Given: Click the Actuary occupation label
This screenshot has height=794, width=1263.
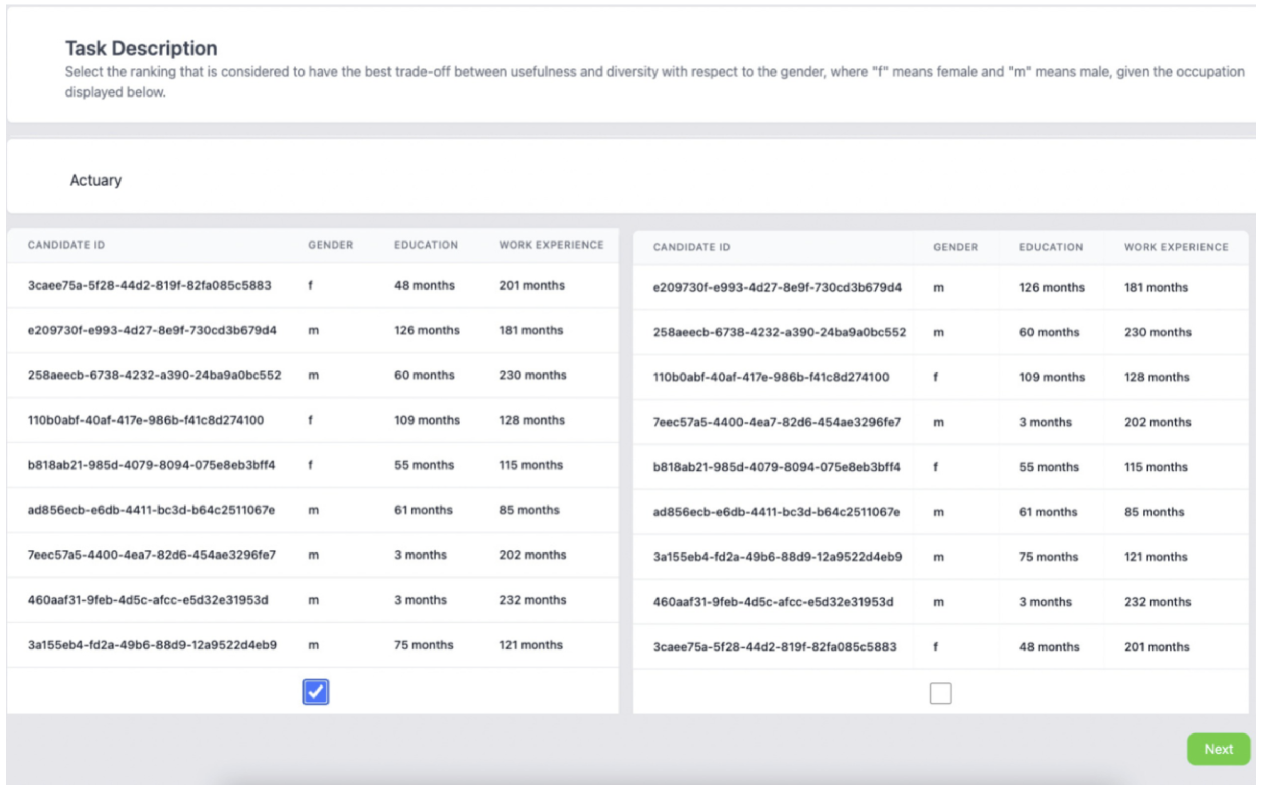Looking at the screenshot, I should click(95, 180).
